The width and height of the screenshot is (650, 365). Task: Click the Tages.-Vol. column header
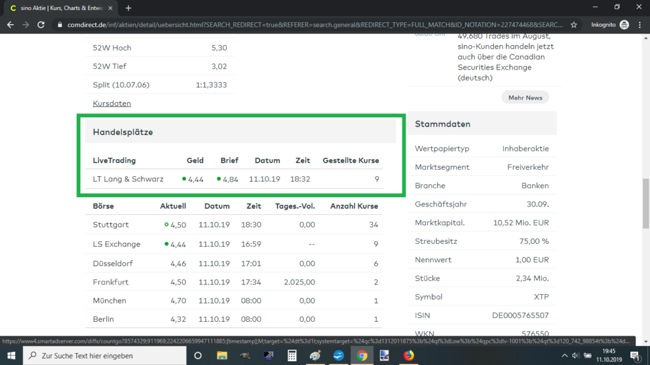coord(295,206)
